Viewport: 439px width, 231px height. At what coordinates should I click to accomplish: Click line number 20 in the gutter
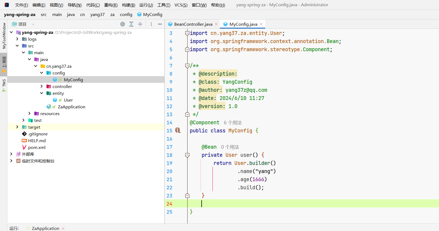pyautogui.click(x=169, y=171)
